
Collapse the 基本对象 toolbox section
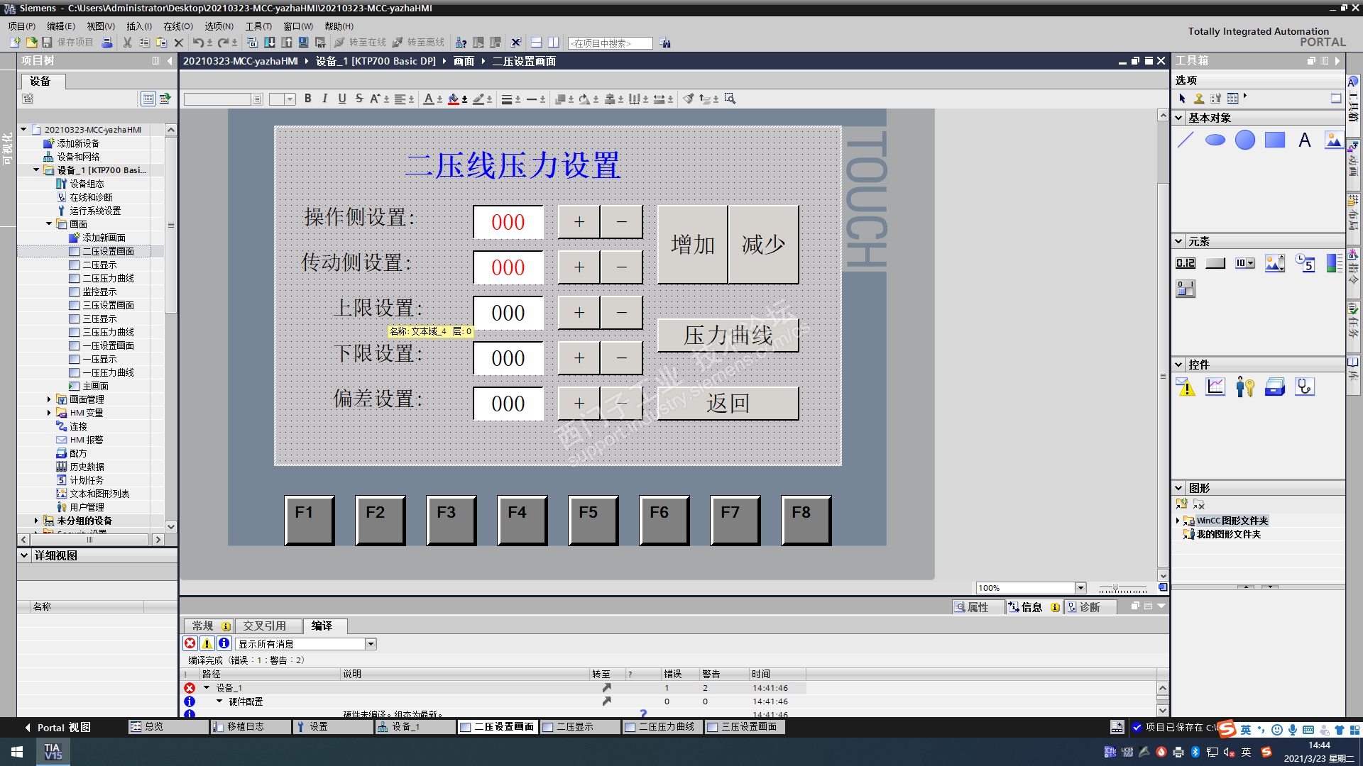1178,118
